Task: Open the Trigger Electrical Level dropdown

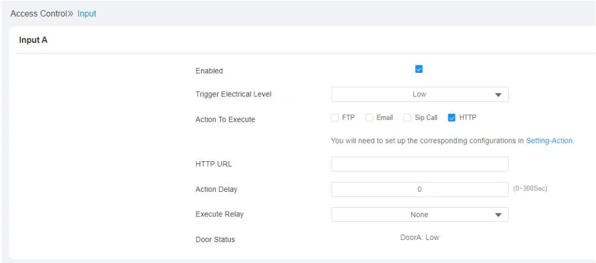Action: [x=419, y=94]
